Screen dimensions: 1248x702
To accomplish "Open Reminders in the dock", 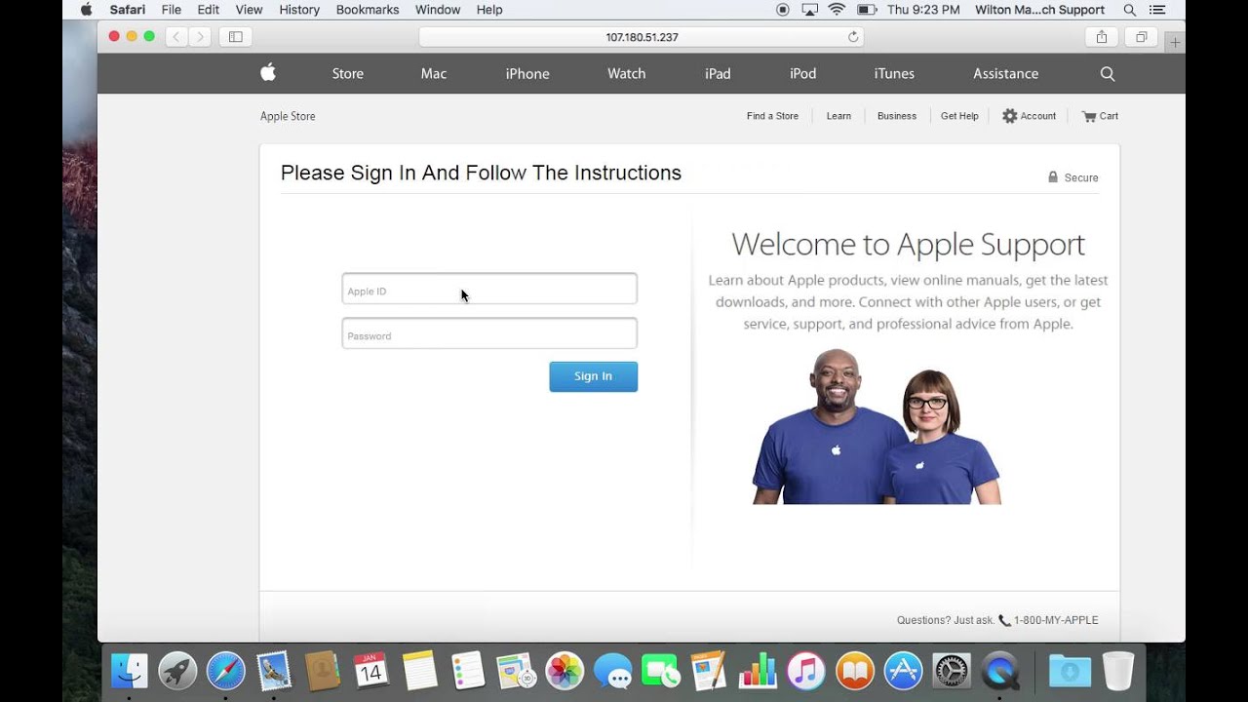I will point(468,671).
